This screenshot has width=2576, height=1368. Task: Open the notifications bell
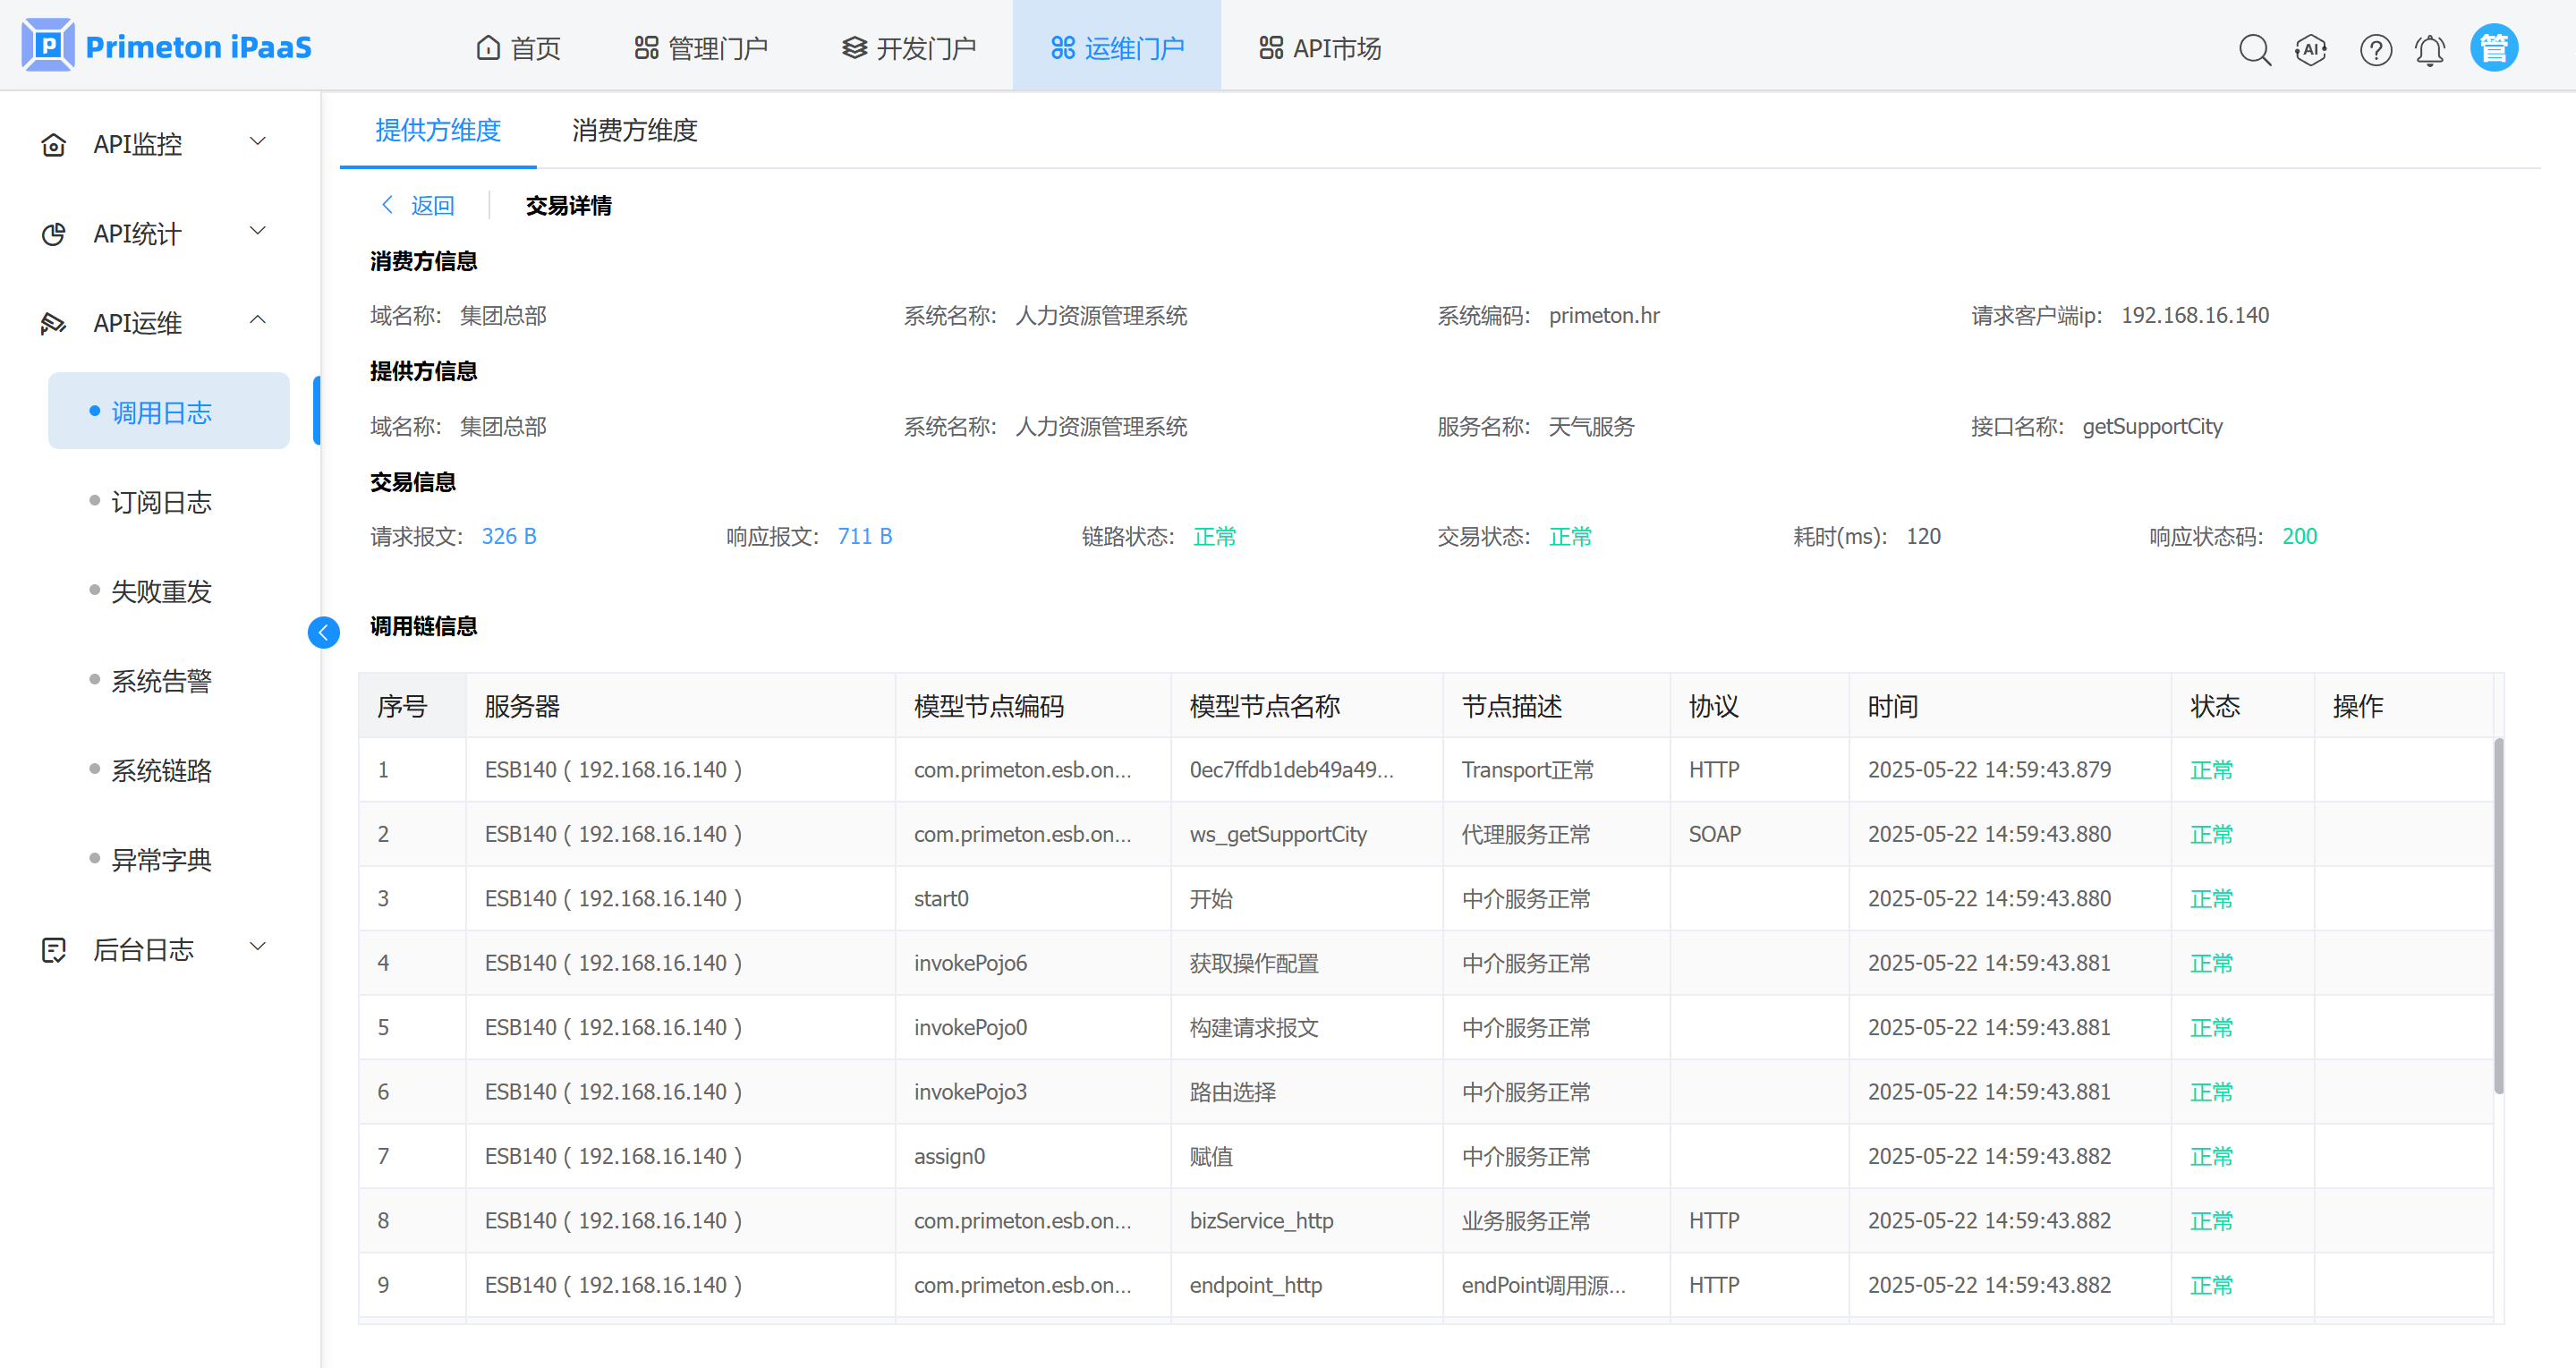pos(2430,49)
